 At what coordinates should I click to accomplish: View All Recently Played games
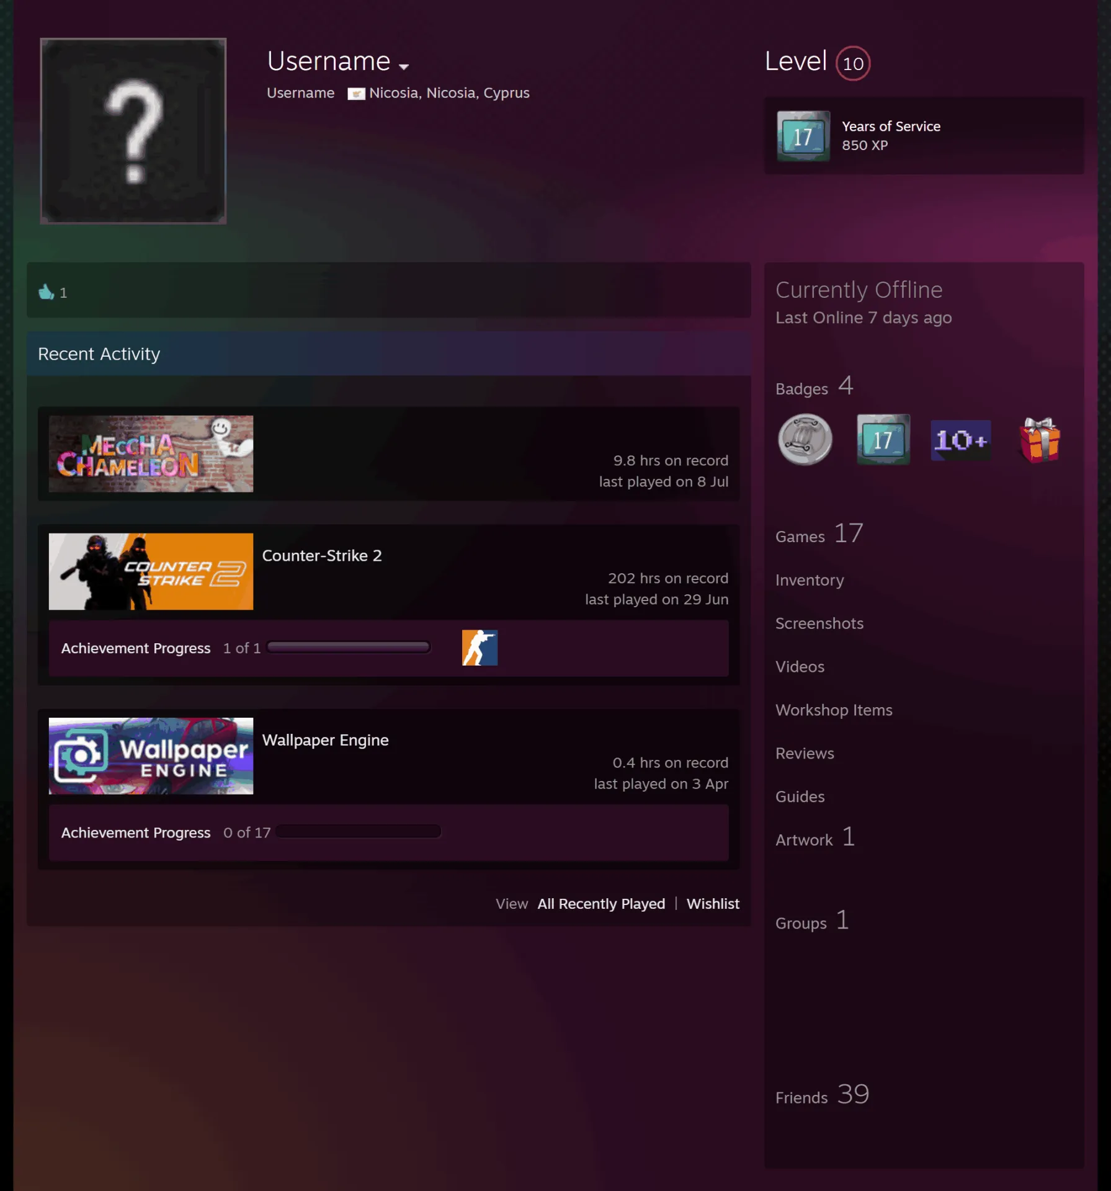[601, 904]
